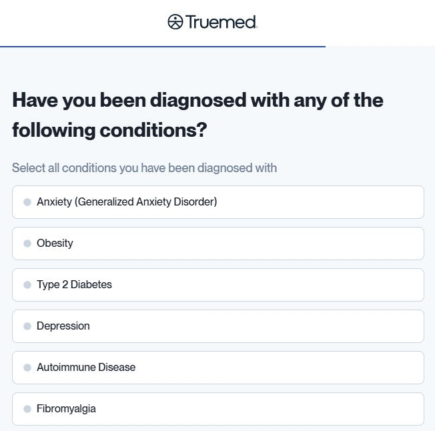Pick the 'Obesity' label text
Screen dimensions: 435x431
[55, 243]
